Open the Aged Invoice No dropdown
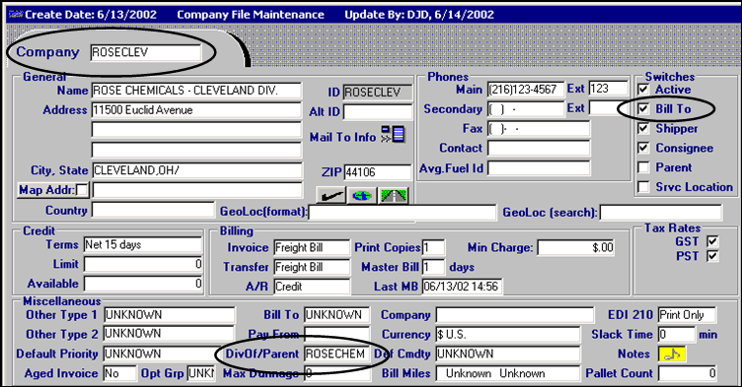The image size is (742, 387). coord(119,373)
